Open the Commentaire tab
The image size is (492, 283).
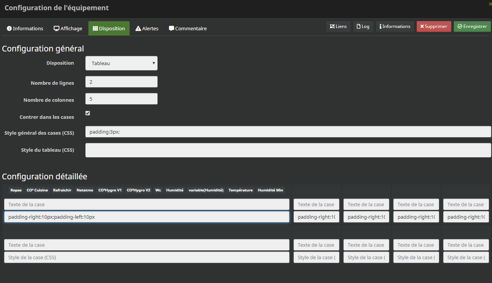pyautogui.click(x=188, y=28)
